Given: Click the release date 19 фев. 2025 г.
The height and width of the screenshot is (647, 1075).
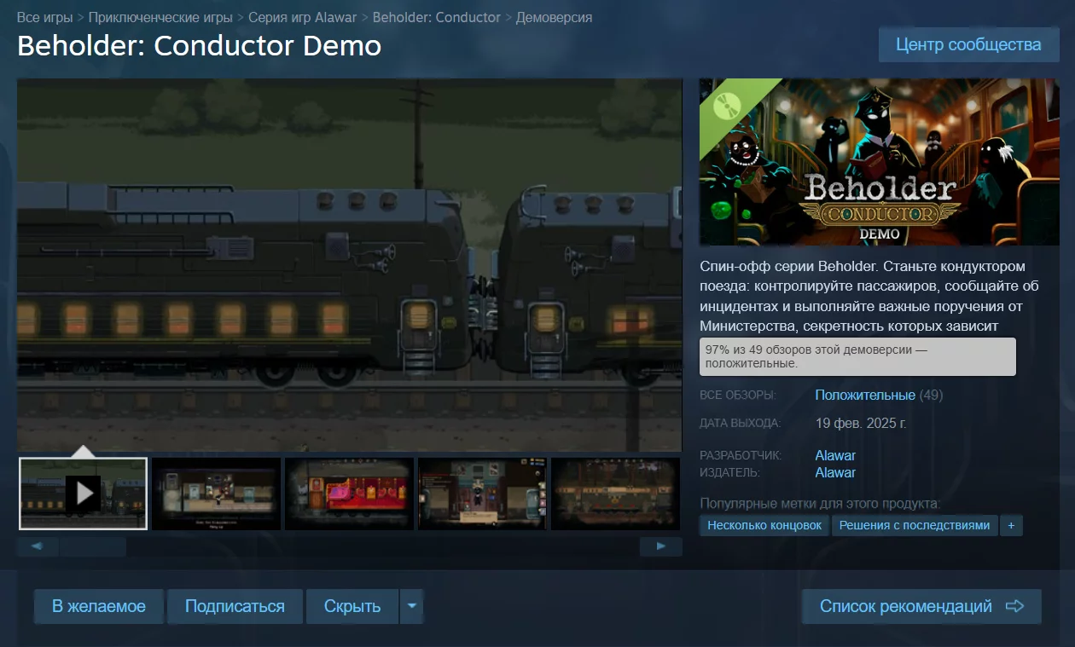Looking at the screenshot, I should [861, 423].
